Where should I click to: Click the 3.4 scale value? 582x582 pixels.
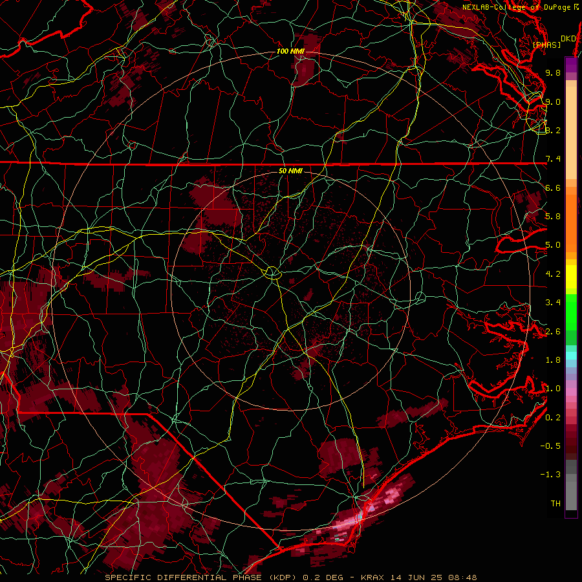tap(553, 302)
